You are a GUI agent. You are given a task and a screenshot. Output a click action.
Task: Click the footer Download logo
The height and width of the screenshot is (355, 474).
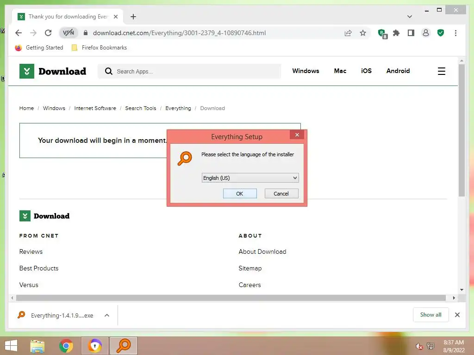(x=44, y=216)
